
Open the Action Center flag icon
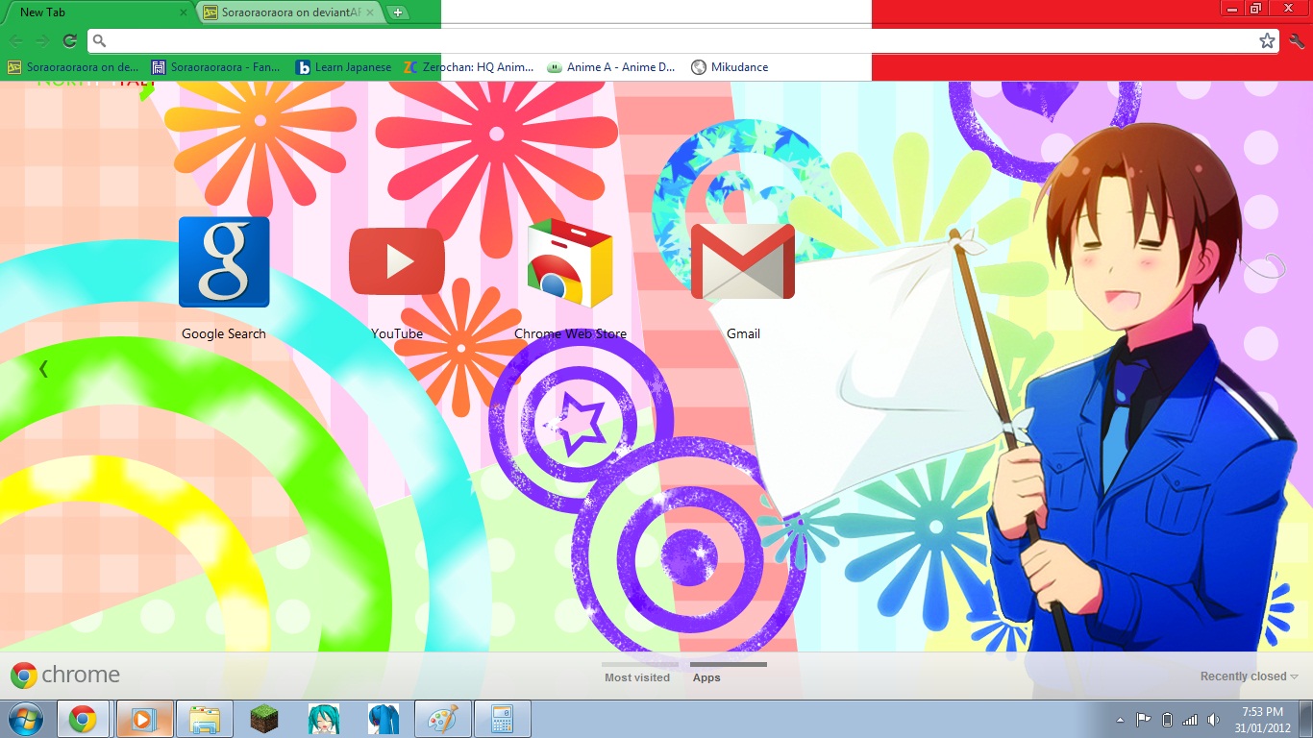[1144, 720]
